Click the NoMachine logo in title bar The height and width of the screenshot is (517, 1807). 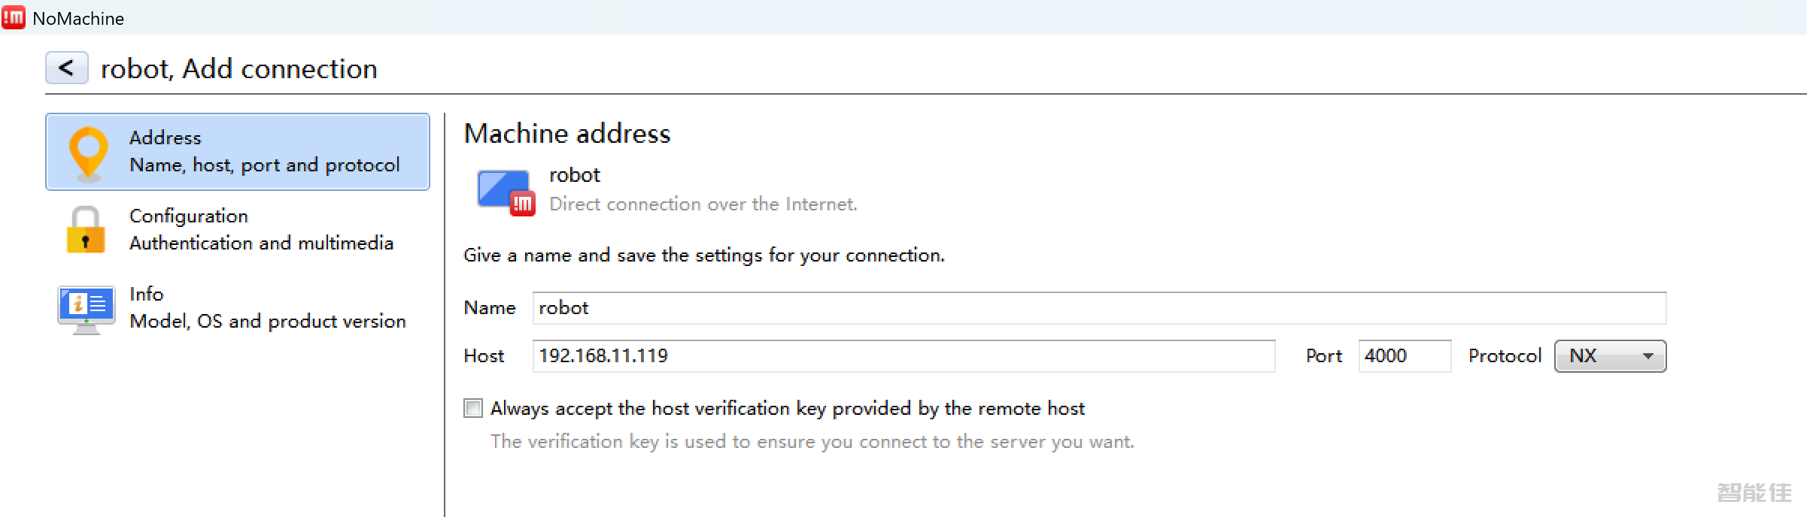point(14,17)
